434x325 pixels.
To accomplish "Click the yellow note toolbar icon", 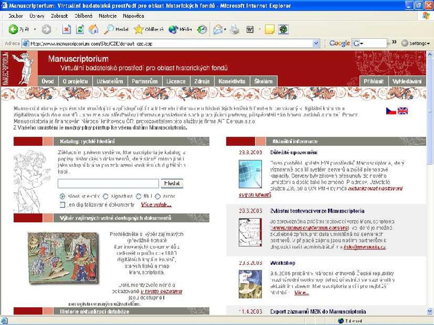I will coord(270,29).
